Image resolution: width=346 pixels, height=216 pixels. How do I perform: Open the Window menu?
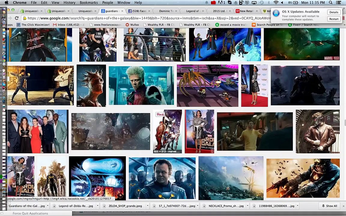tap(123, 3)
